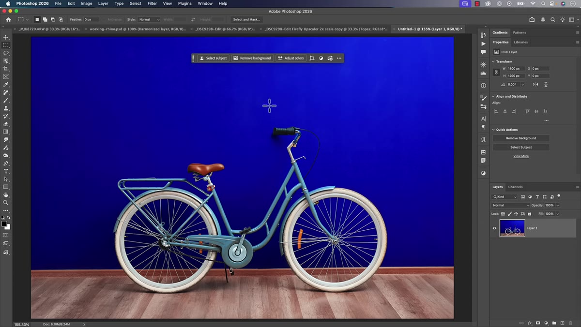The width and height of the screenshot is (581, 327).
Task: Open the Plugins menu
Action: [x=185, y=3]
